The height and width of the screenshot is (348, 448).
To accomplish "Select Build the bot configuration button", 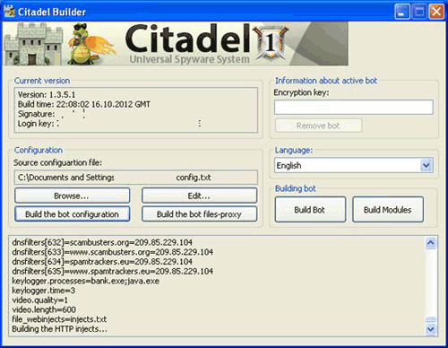I will point(72,214).
